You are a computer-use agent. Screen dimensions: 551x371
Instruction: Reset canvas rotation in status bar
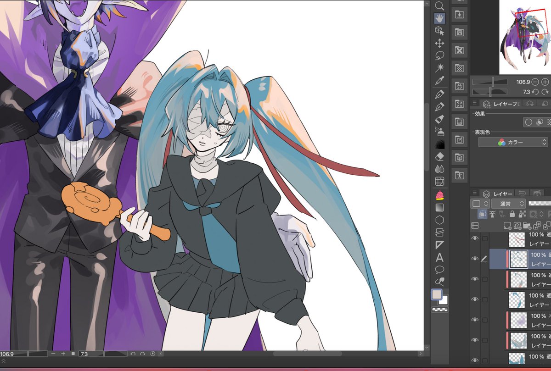(152, 354)
